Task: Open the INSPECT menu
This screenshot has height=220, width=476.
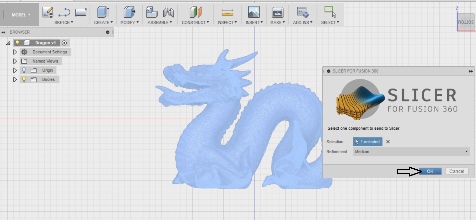Action: click(227, 22)
